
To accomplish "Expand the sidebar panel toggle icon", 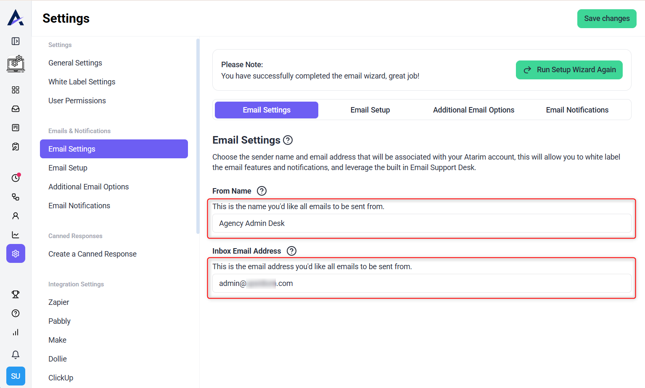I will pyautogui.click(x=16, y=41).
